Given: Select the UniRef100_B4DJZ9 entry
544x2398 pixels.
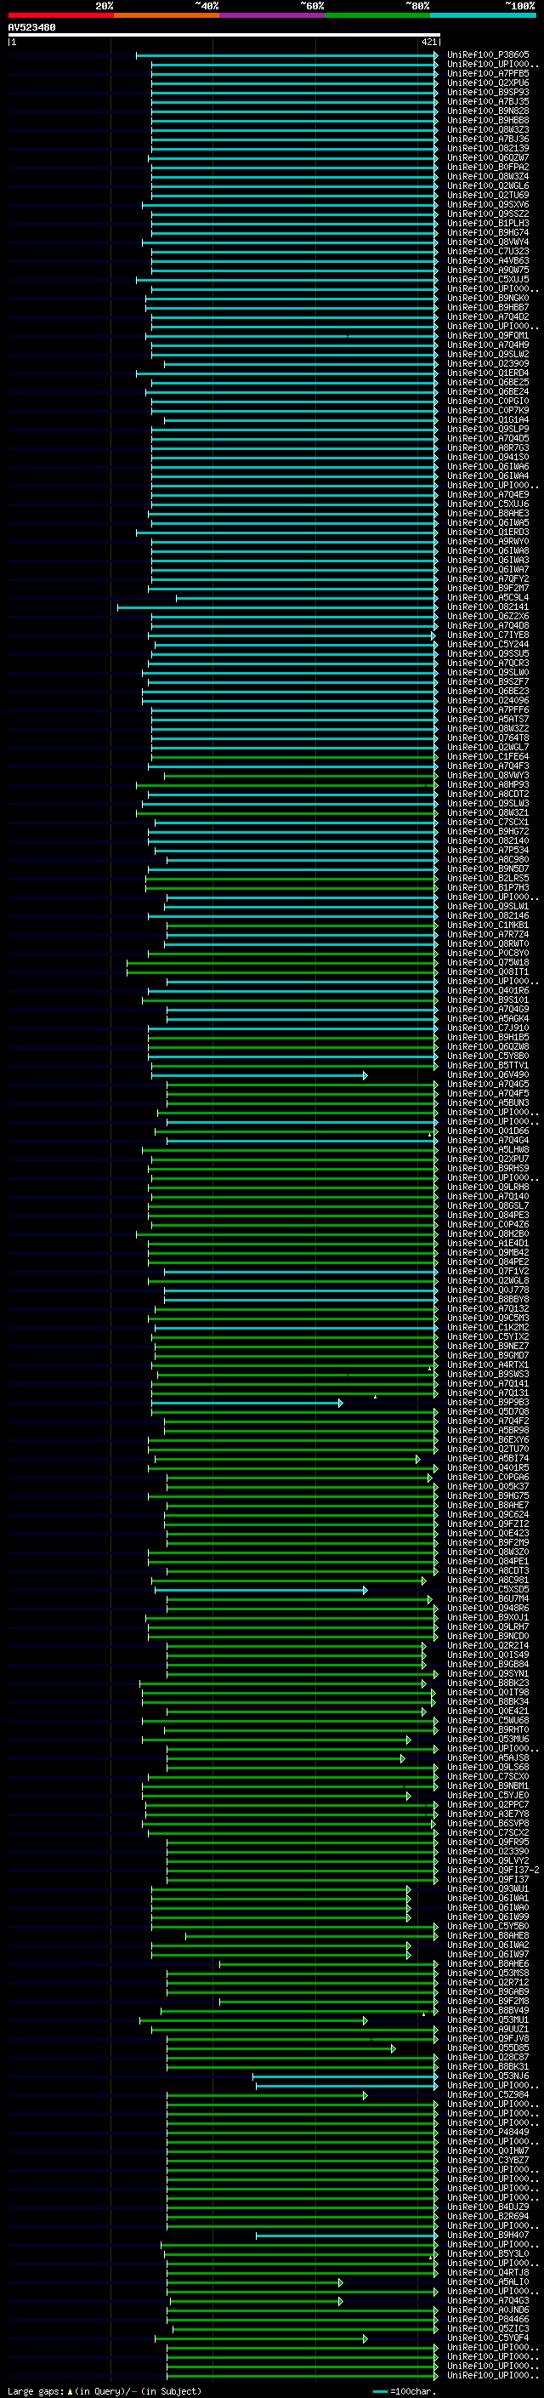Looking at the screenshot, I should pos(488,2207).
